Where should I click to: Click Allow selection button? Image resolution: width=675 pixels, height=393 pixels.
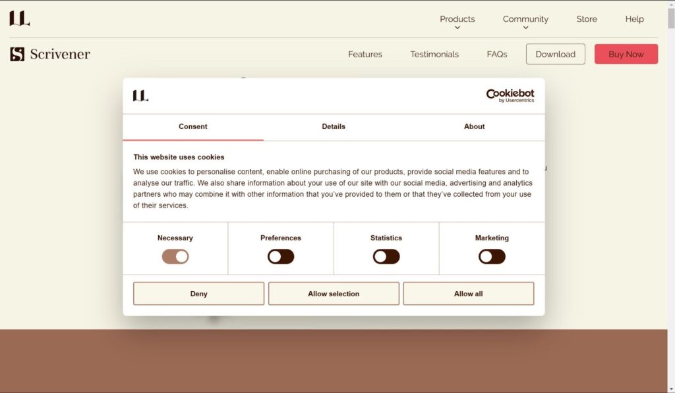[x=334, y=294]
